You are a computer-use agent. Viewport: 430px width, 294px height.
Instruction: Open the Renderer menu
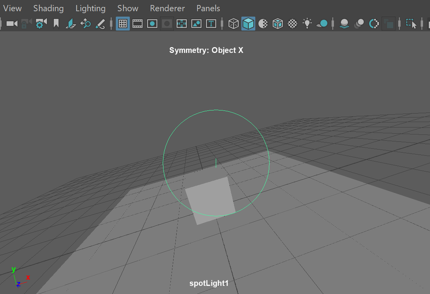(x=167, y=8)
